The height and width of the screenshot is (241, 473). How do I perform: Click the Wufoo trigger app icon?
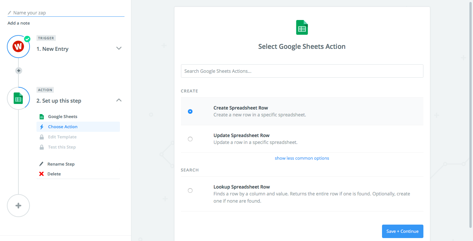coord(18,47)
